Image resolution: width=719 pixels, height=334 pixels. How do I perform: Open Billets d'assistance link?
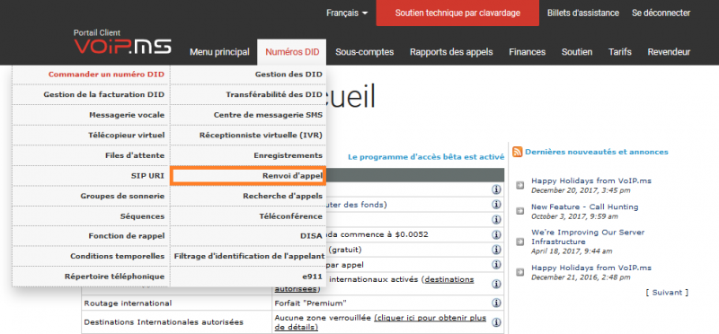(582, 13)
